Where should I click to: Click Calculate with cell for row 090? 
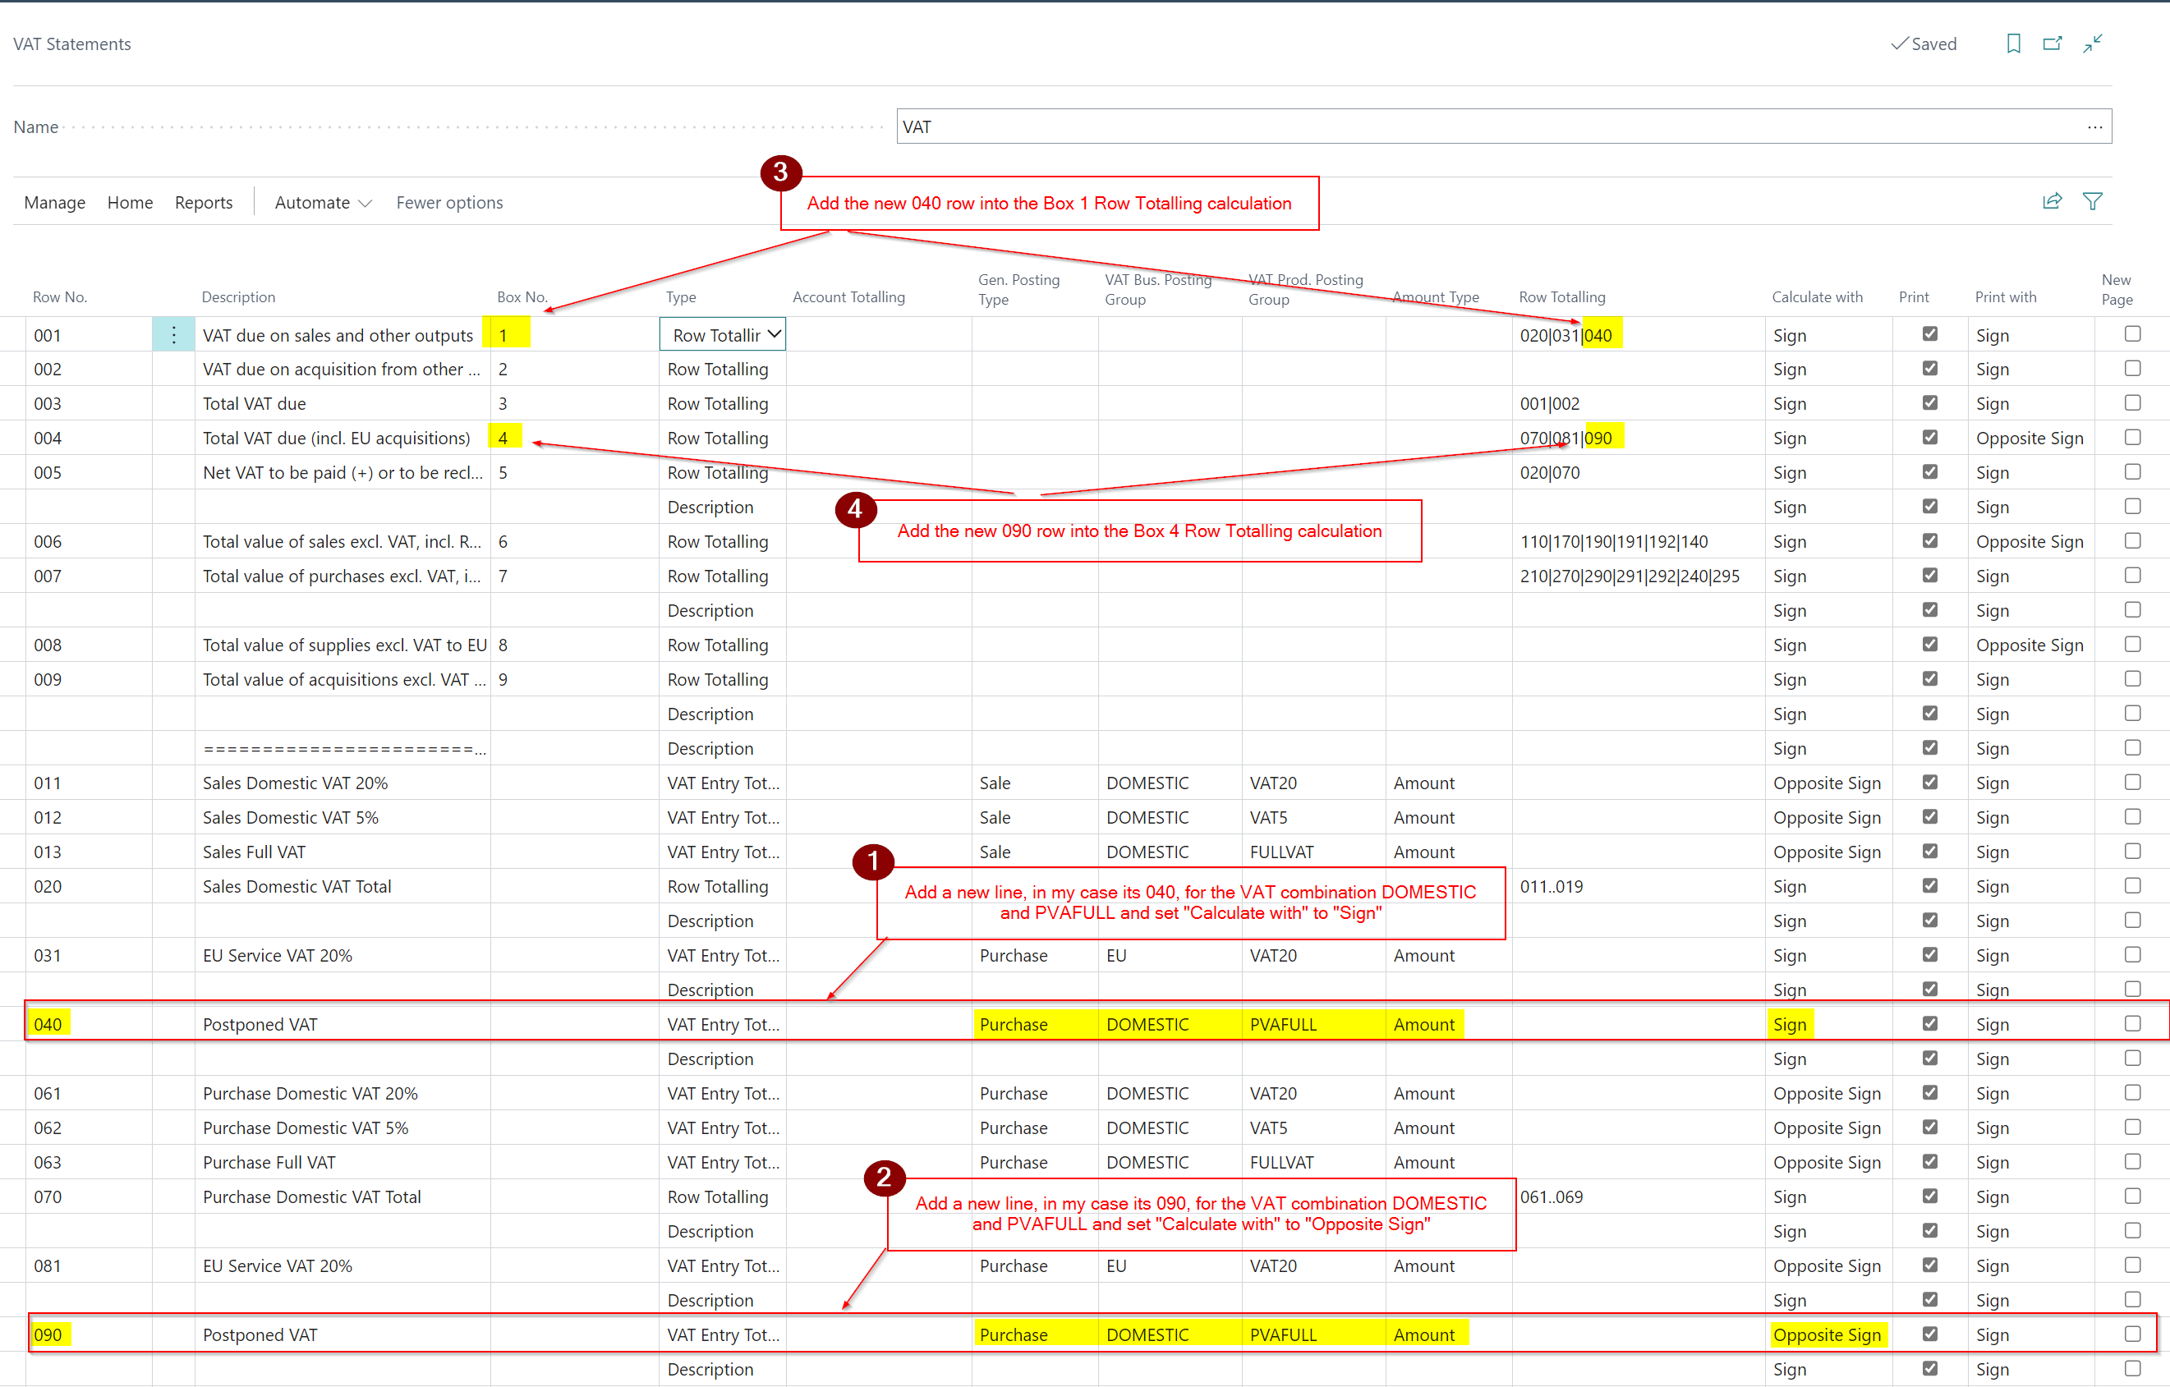[x=1827, y=1334]
